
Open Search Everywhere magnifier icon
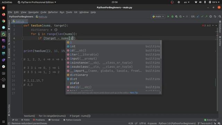(220, 17)
